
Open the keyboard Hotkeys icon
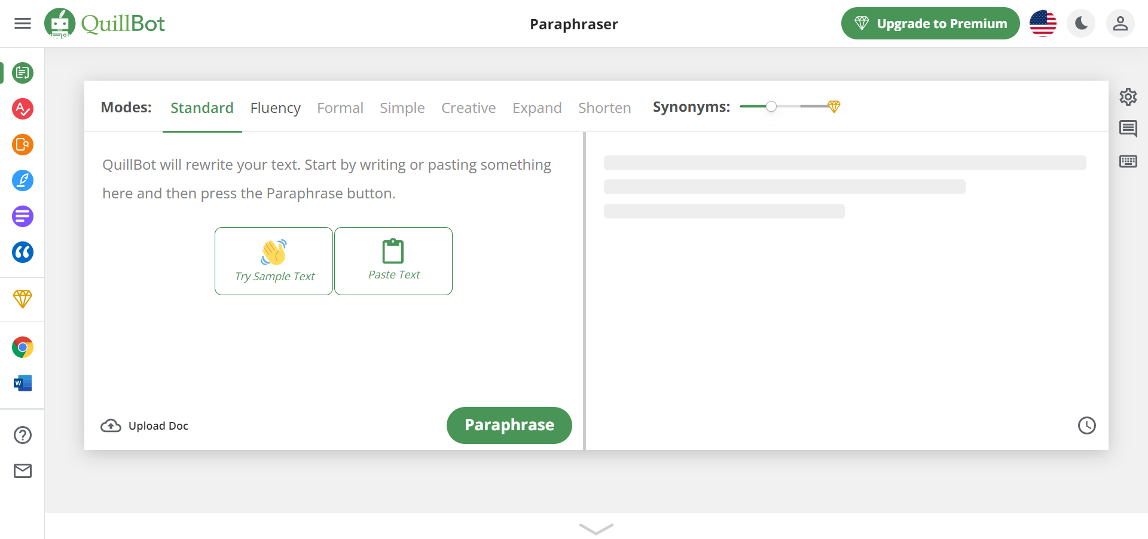tap(1128, 161)
